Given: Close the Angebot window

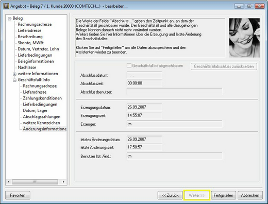Looking at the screenshot, I should (260, 6).
